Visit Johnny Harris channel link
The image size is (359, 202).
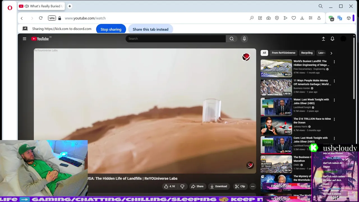point(301,127)
